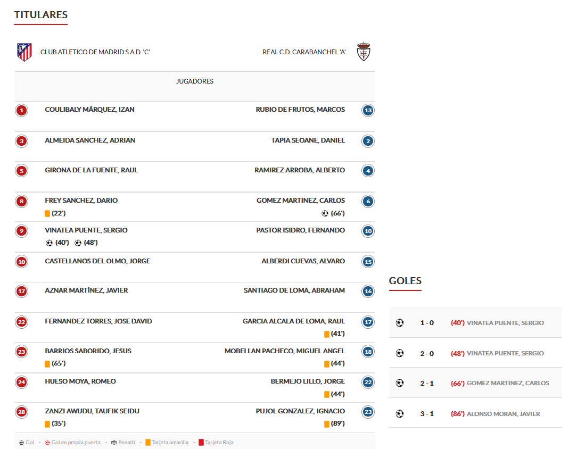Click blue jersey number 13 badge

pos(368,110)
